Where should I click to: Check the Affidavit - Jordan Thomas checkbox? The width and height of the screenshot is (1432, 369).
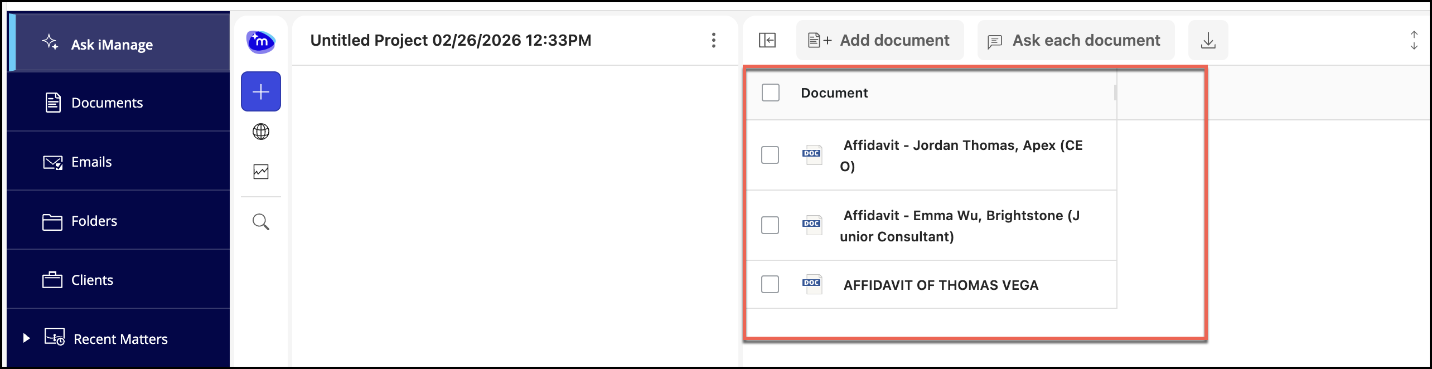[770, 155]
